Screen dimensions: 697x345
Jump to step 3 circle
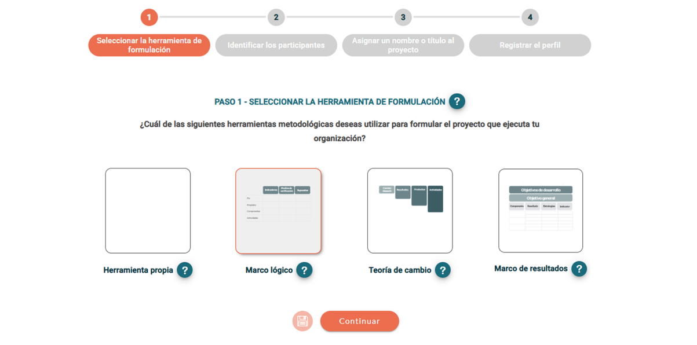[x=403, y=17]
